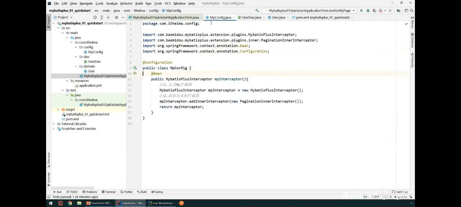Open Hierarchy tool window on right edge
This screenshot has width=461, height=207.
point(412,60)
